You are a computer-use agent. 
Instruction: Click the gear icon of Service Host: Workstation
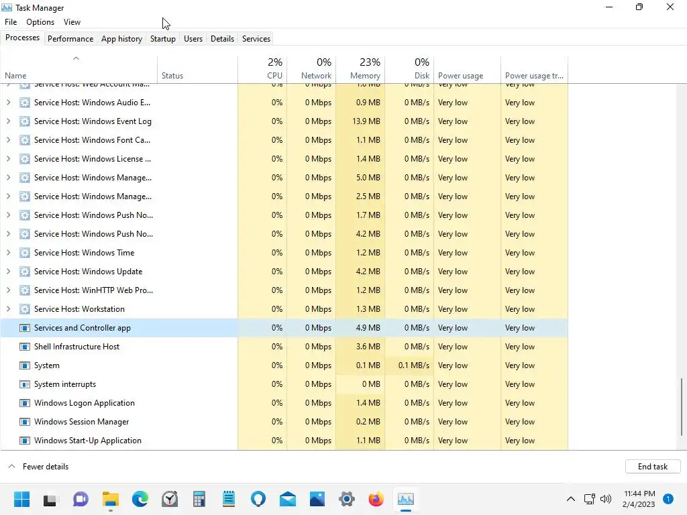click(x=25, y=309)
